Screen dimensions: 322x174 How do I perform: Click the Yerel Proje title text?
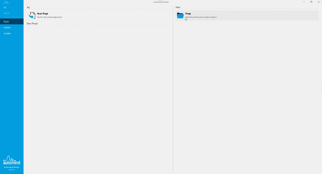tap(43, 14)
